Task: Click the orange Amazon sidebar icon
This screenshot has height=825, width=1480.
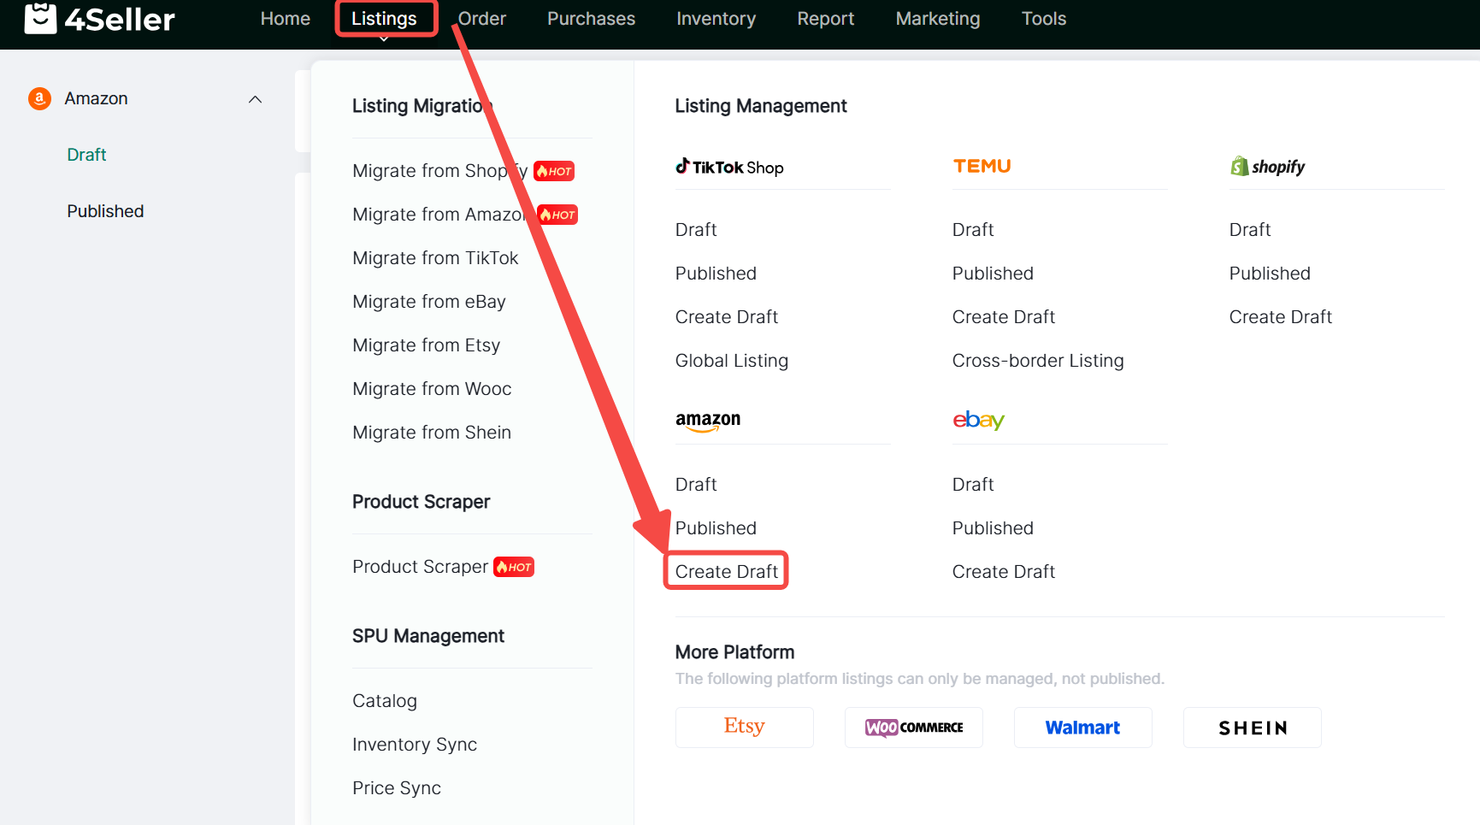Action: (39, 99)
